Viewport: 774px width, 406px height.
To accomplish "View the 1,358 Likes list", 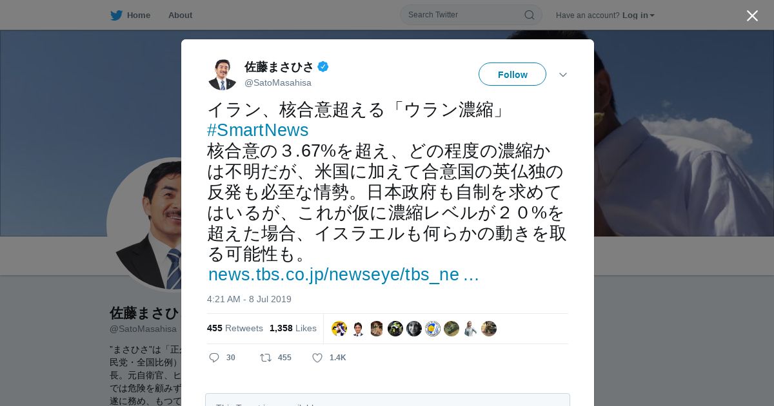I will 293,328.
